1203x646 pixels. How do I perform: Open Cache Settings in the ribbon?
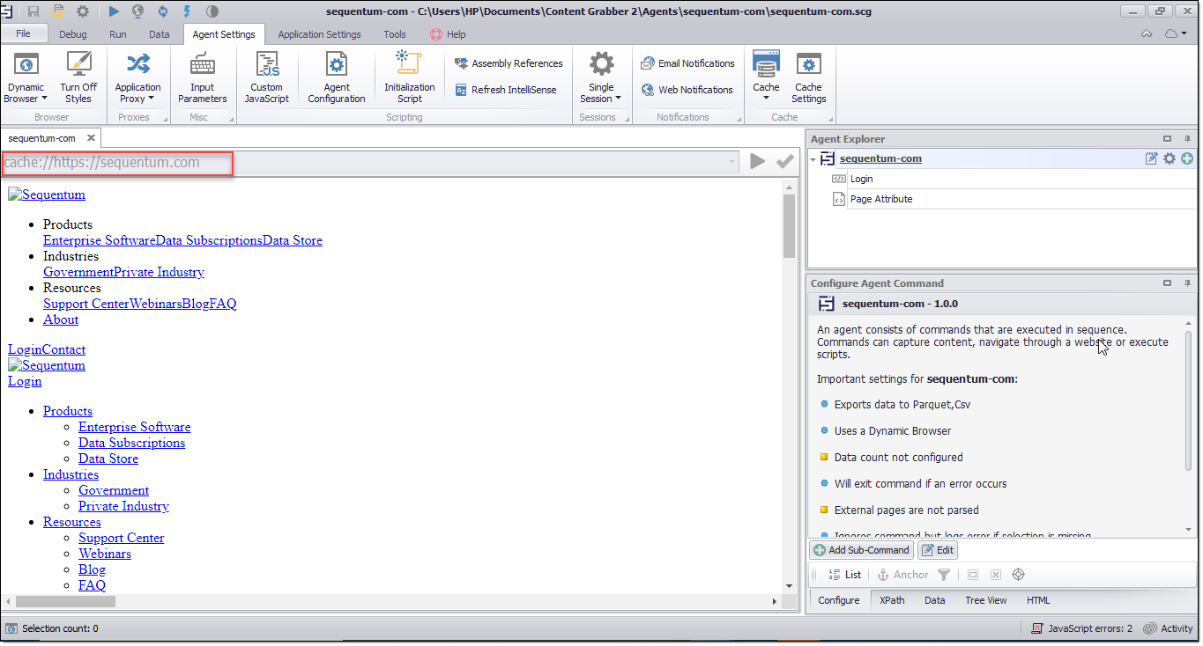[808, 66]
